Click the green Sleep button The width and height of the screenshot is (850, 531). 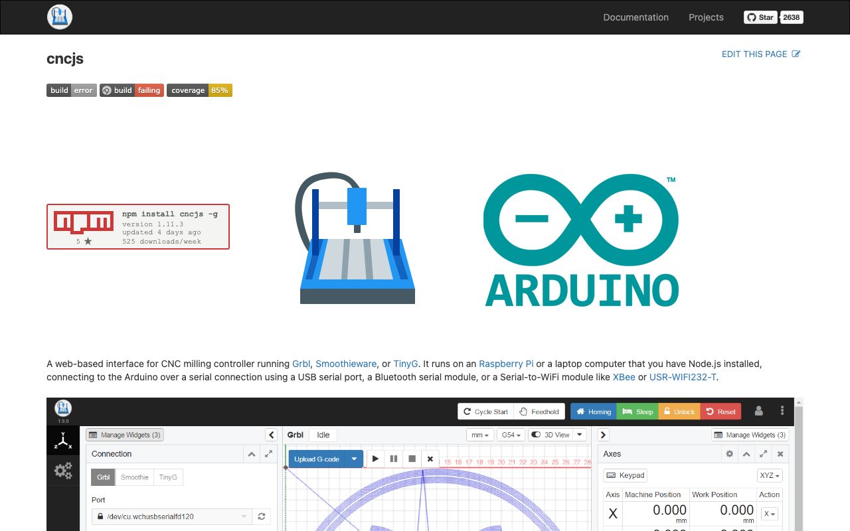click(637, 412)
